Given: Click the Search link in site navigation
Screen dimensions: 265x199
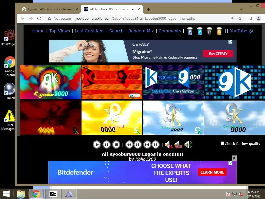Looking at the screenshot, I should 116,31.
